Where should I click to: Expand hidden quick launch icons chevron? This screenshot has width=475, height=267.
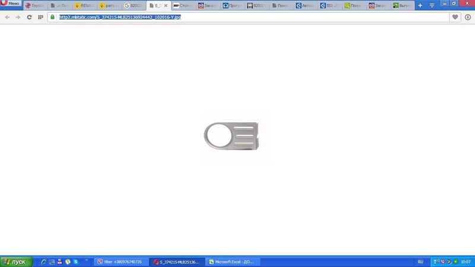tap(87, 262)
